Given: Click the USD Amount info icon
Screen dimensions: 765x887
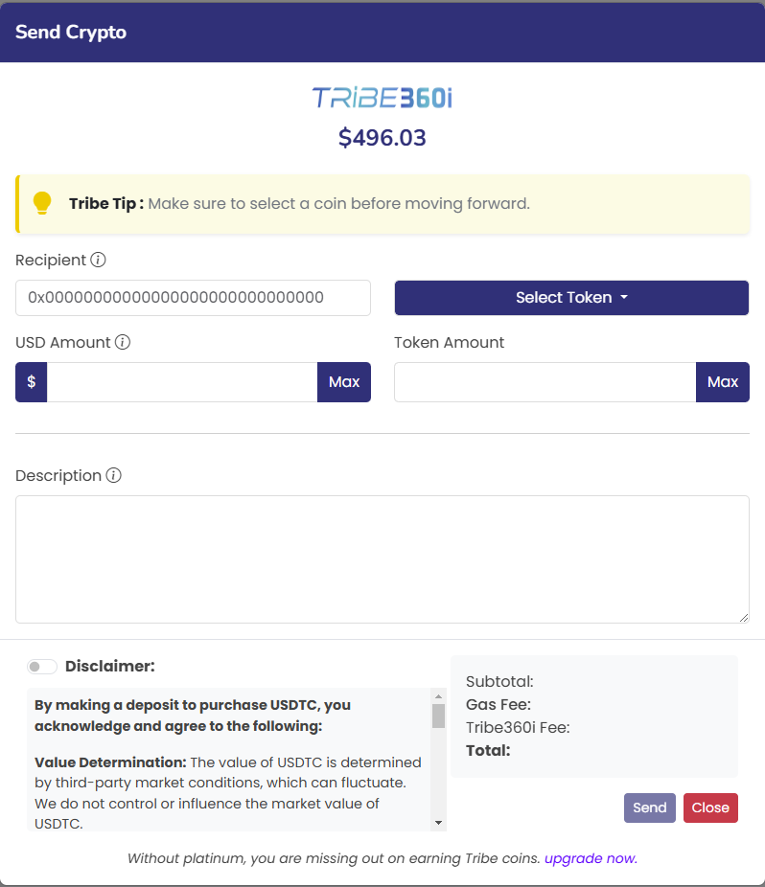Looking at the screenshot, I should [x=123, y=342].
